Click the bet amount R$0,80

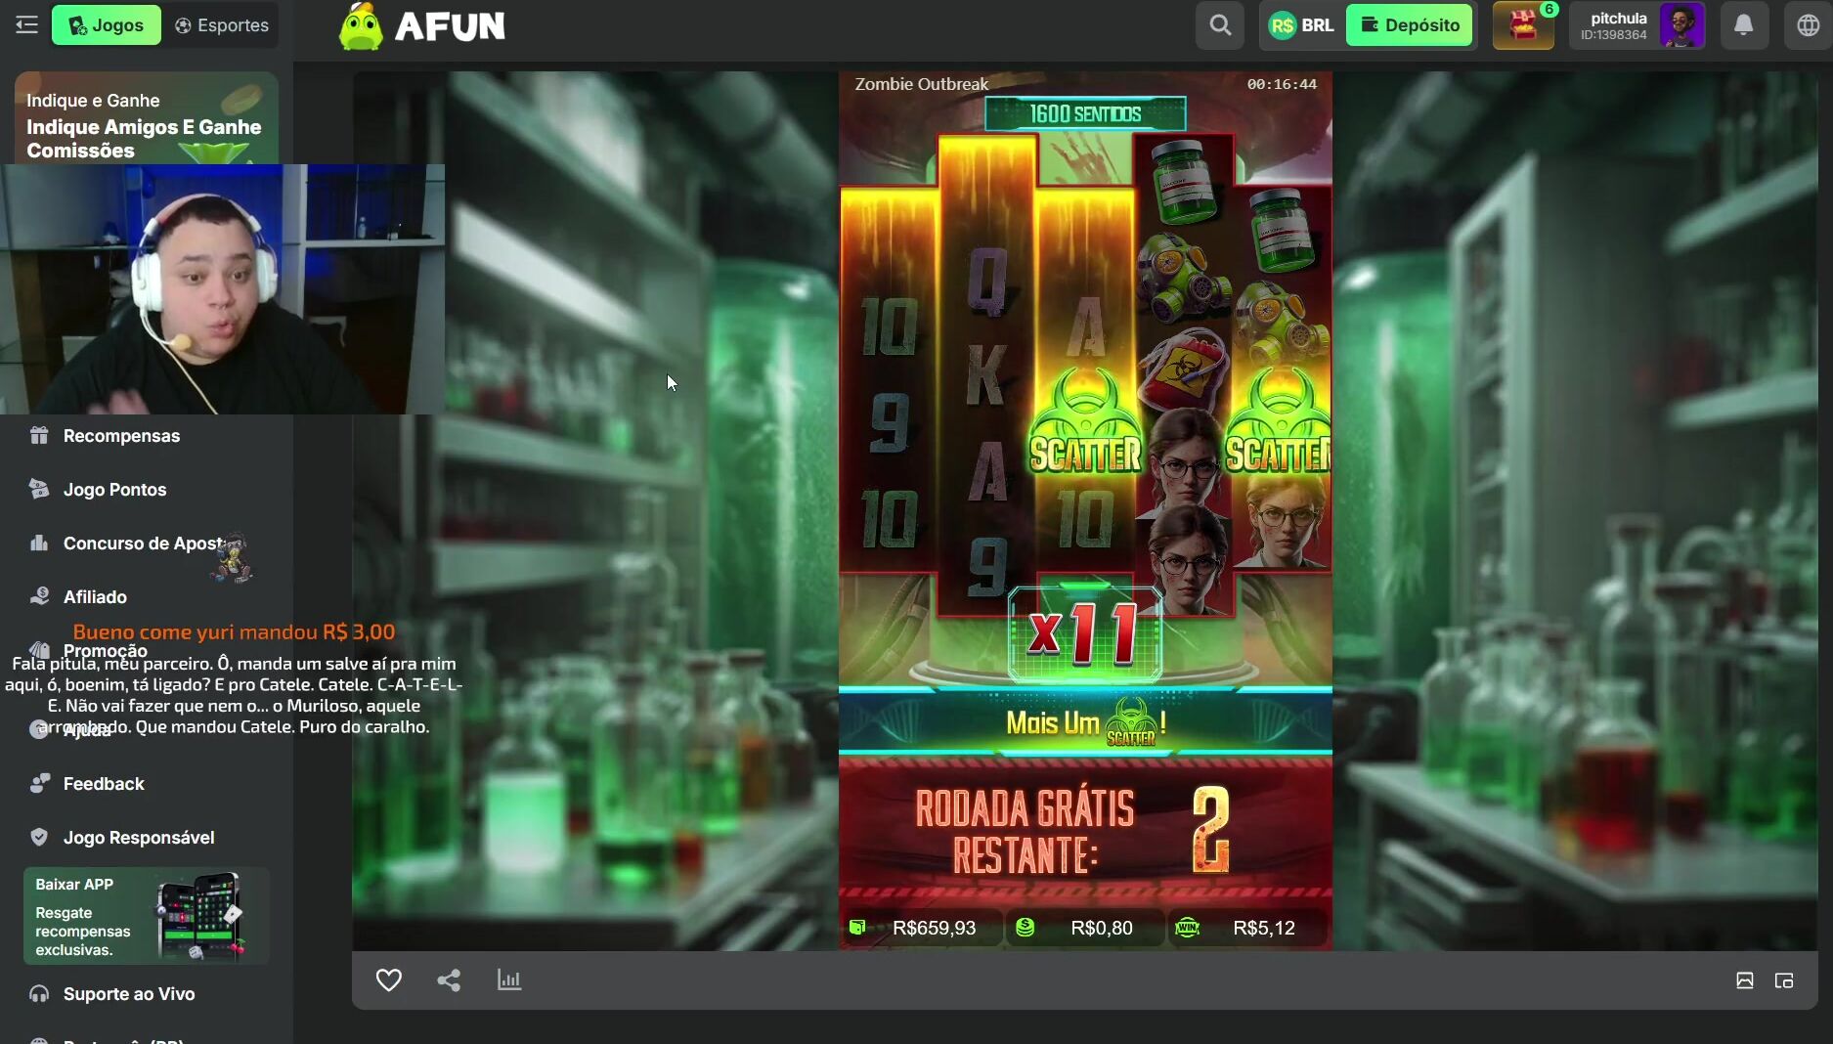[1102, 928]
